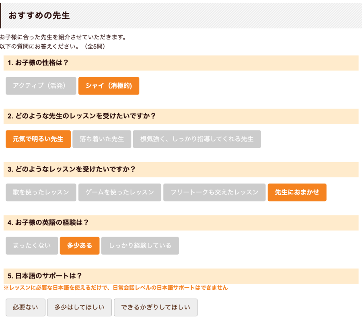Select できるかぎりしてほしい support level
Screen dimensions: 362x332
[156, 307]
